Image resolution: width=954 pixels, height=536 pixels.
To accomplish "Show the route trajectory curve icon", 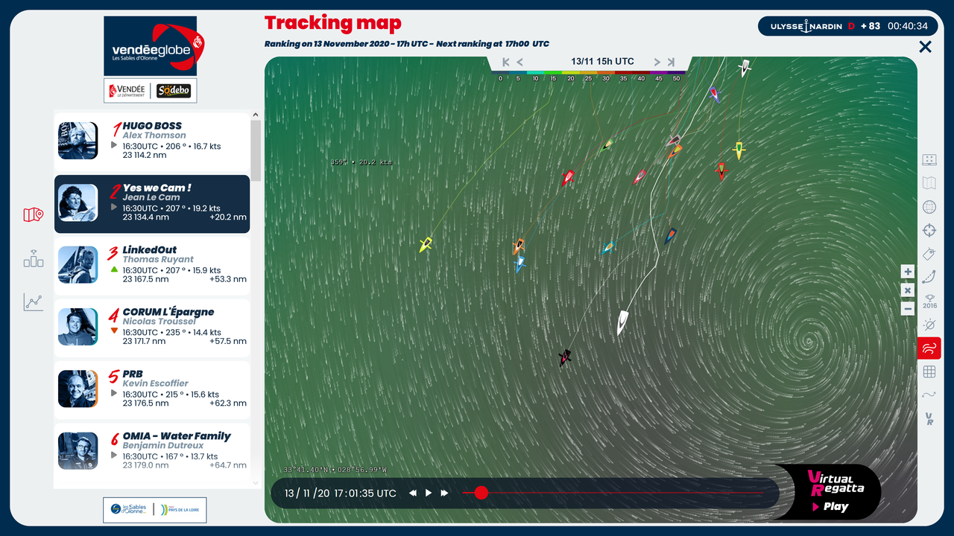I will [929, 278].
